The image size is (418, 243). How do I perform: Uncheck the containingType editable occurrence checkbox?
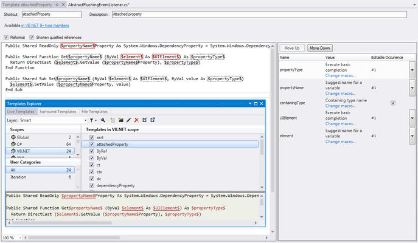click(392, 103)
